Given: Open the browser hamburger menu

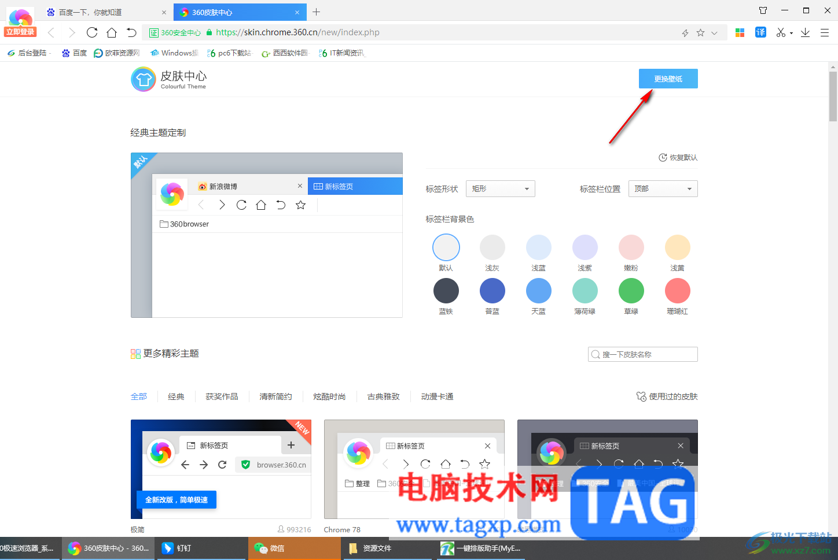Looking at the screenshot, I should point(825,33).
